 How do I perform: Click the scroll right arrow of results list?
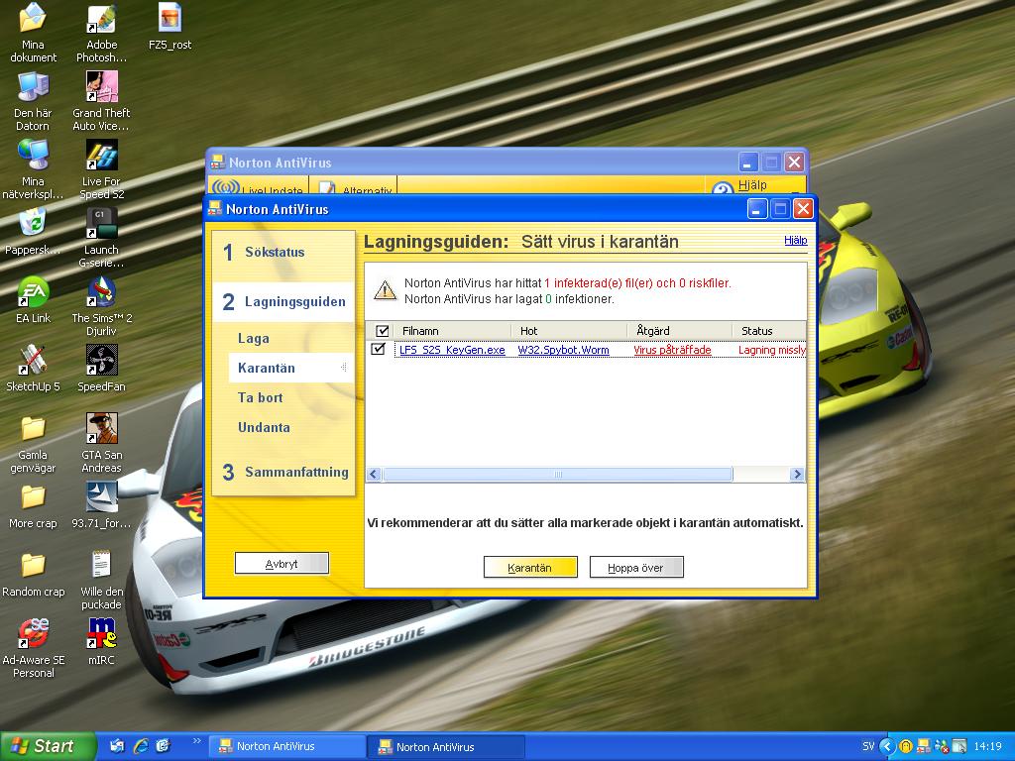pyautogui.click(x=797, y=475)
